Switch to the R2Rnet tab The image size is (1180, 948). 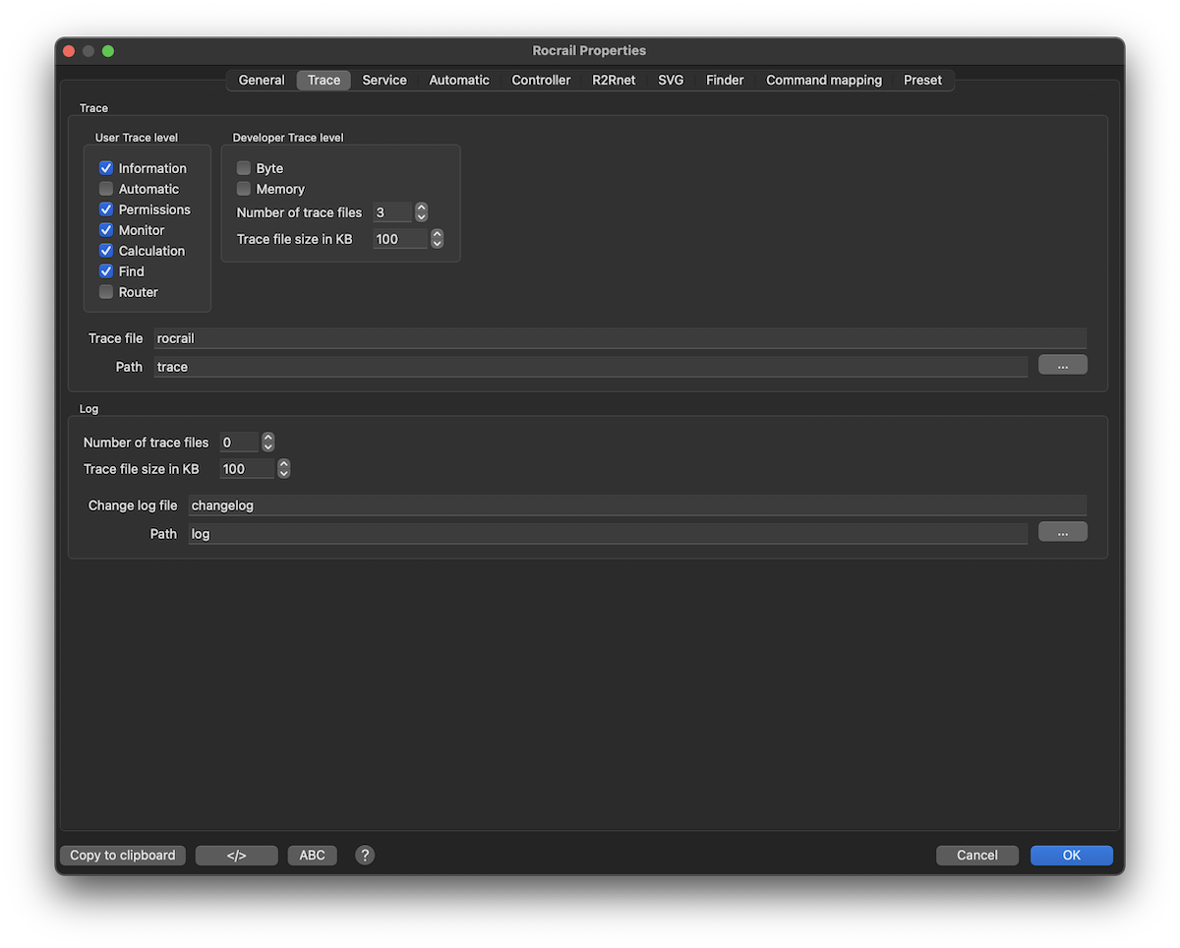pyautogui.click(x=614, y=81)
